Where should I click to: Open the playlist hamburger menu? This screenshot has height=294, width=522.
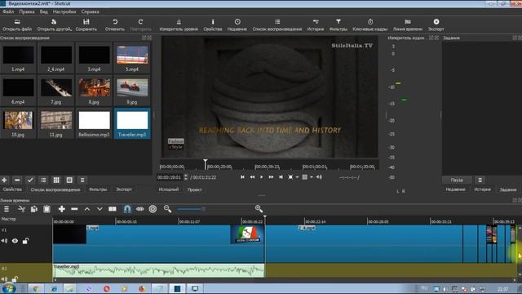pyautogui.click(x=82, y=180)
